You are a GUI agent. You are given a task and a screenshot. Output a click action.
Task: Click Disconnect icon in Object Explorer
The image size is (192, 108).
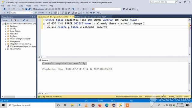15,20
